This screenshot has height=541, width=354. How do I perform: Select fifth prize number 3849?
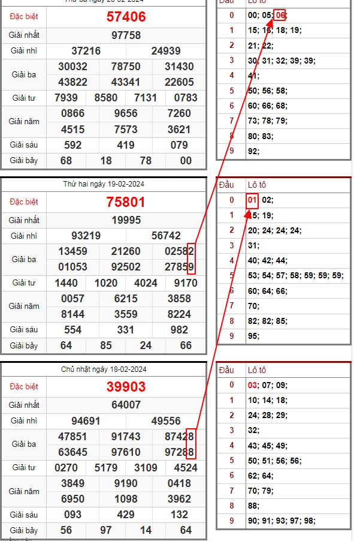pyautogui.click(x=72, y=484)
